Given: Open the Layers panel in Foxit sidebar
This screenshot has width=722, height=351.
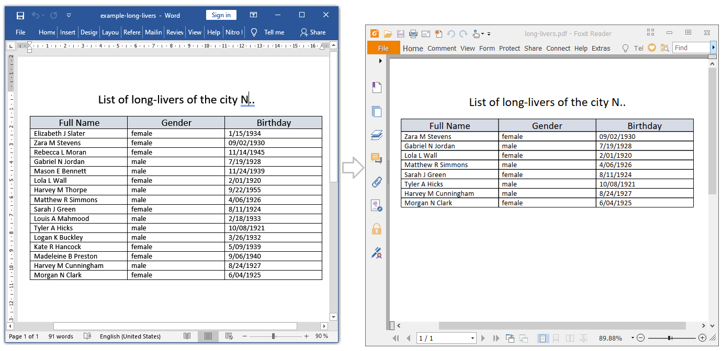Looking at the screenshot, I should (377, 135).
